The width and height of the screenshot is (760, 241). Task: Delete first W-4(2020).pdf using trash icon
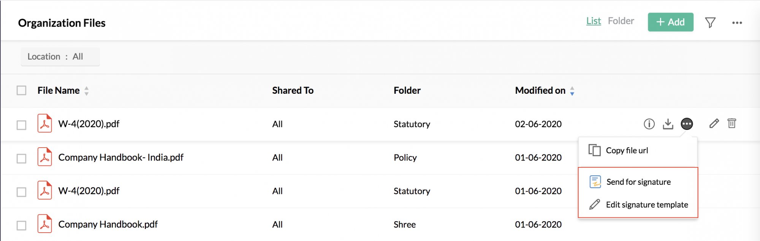pos(731,123)
